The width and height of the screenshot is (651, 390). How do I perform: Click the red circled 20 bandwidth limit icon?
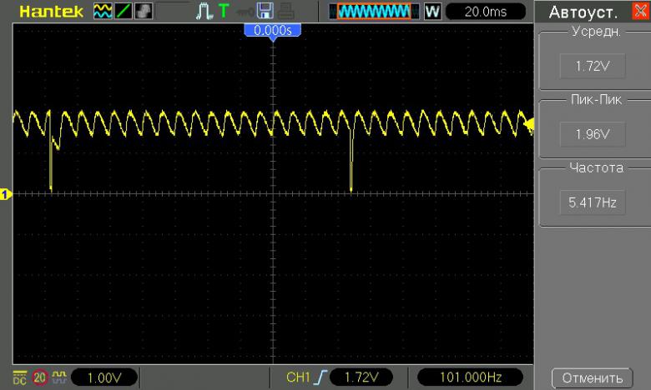[x=40, y=377]
